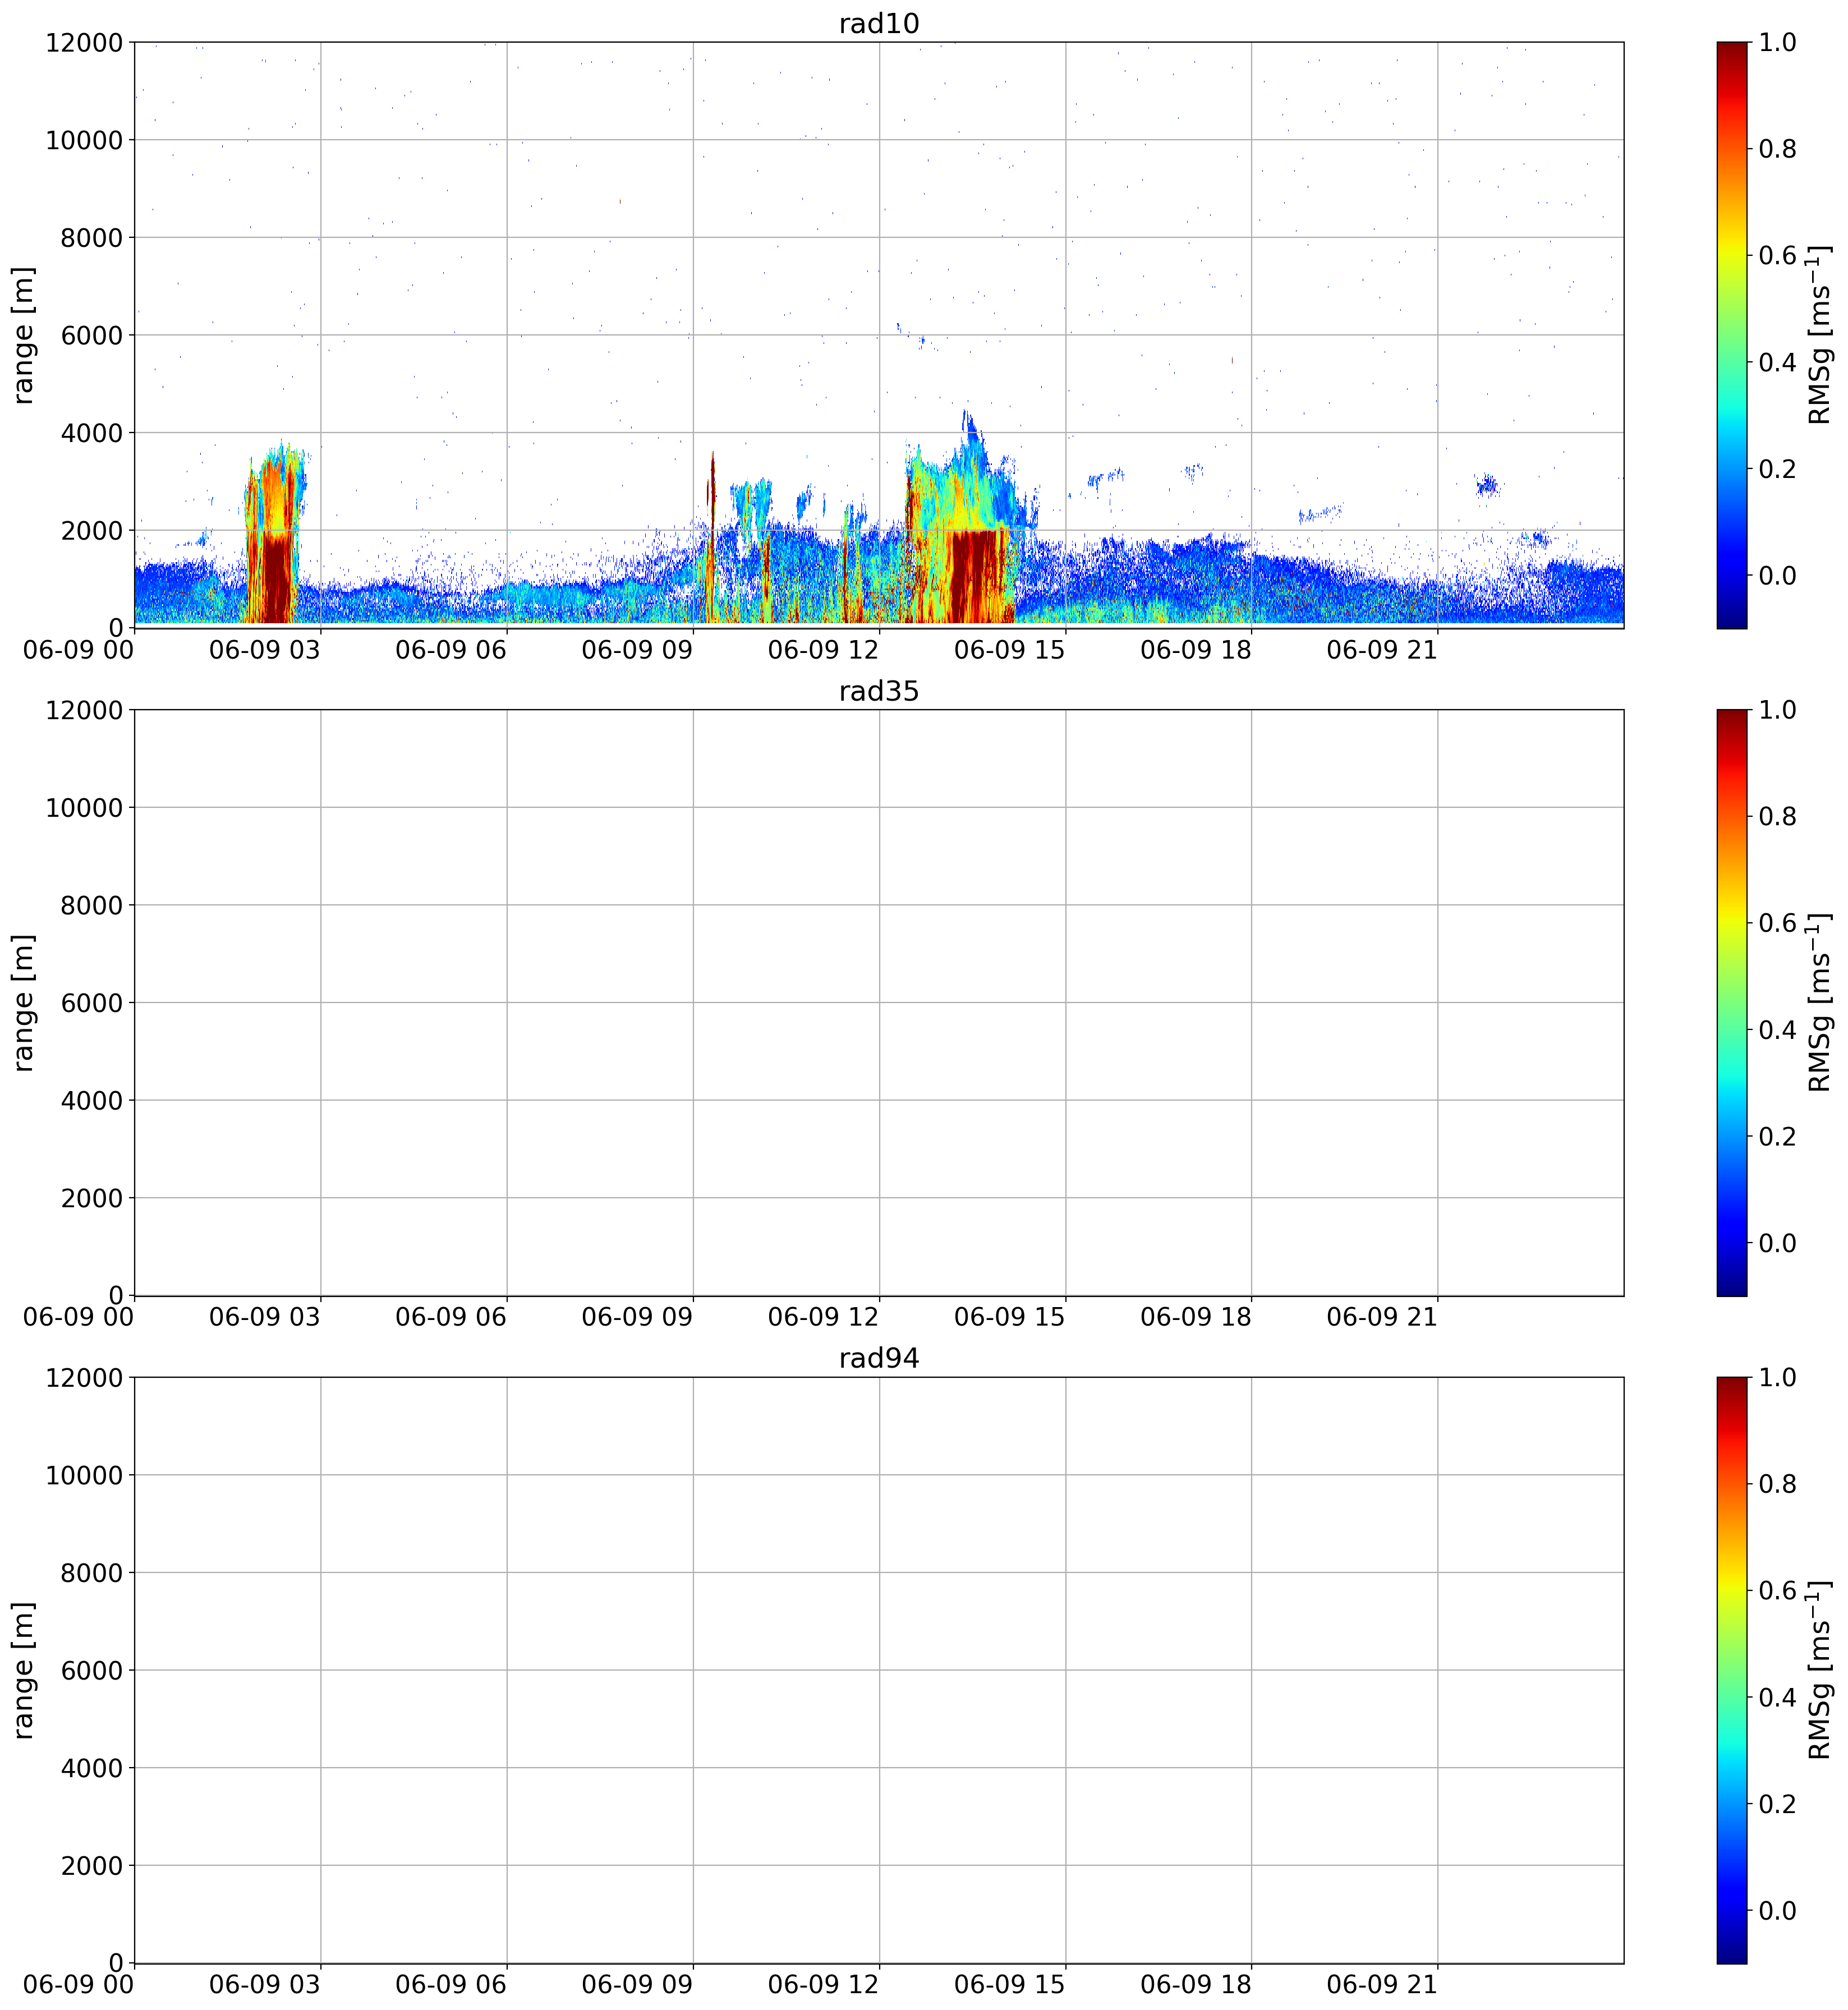The width and height of the screenshot is (1848, 2010).
Task: Click the "8000" y-tick on the rad35 plot
Action: 92,905
